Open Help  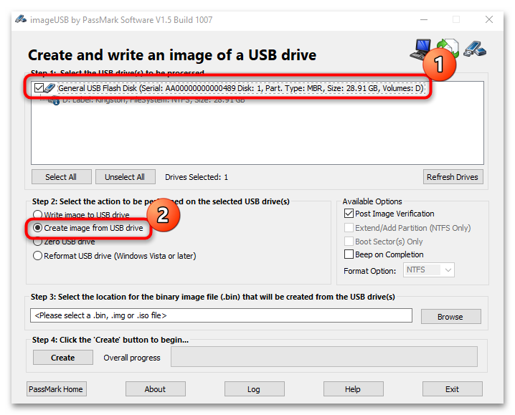(x=354, y=389)
